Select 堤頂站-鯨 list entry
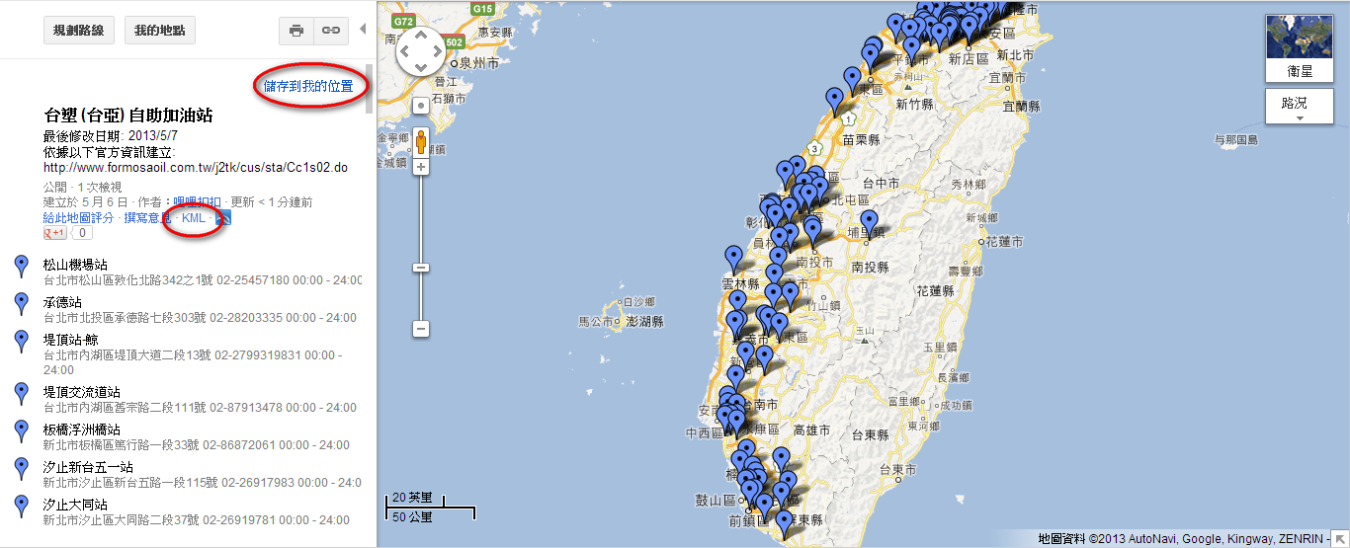 coord(71,340)
